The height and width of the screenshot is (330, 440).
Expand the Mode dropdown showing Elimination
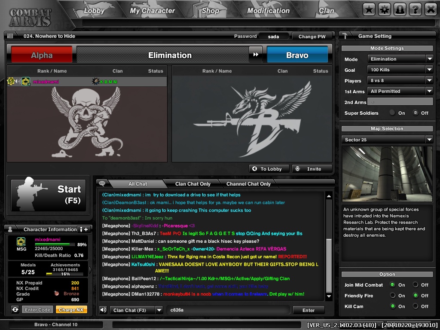pos(400,59)
